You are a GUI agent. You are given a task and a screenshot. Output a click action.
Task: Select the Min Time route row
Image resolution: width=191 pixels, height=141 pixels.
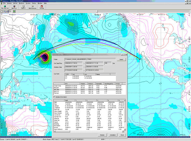point(88,89)
